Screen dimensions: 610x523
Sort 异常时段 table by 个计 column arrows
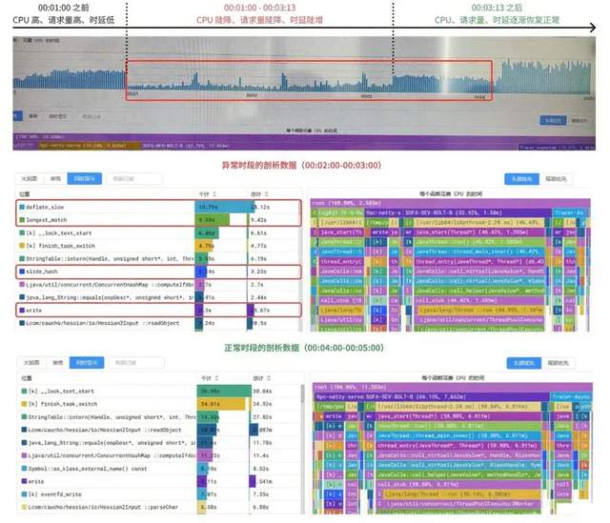[214, 194]
